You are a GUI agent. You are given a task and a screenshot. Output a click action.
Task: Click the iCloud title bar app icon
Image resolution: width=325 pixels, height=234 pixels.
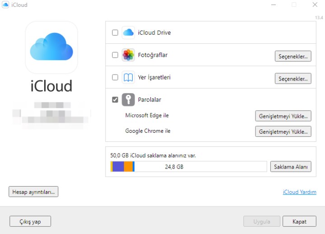pos(5,5)
